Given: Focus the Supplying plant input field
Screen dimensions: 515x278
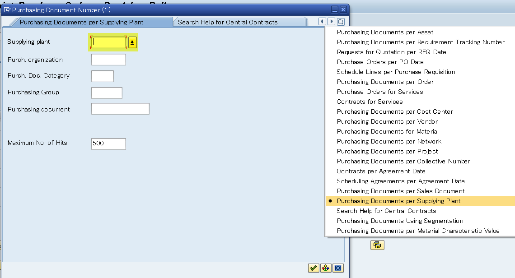Looking at the screenshot, I should click(x=108, y=42).
